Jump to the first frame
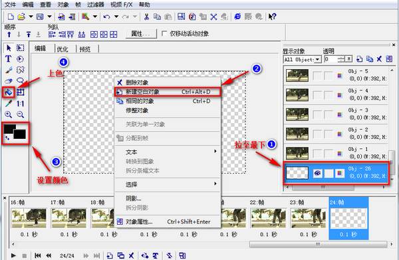Screen dimensions: 399x260 (x=38, y=255)
